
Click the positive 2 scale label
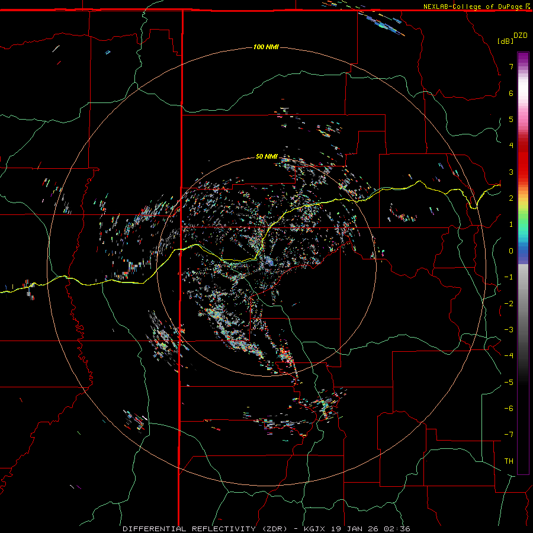pos(511,198)
